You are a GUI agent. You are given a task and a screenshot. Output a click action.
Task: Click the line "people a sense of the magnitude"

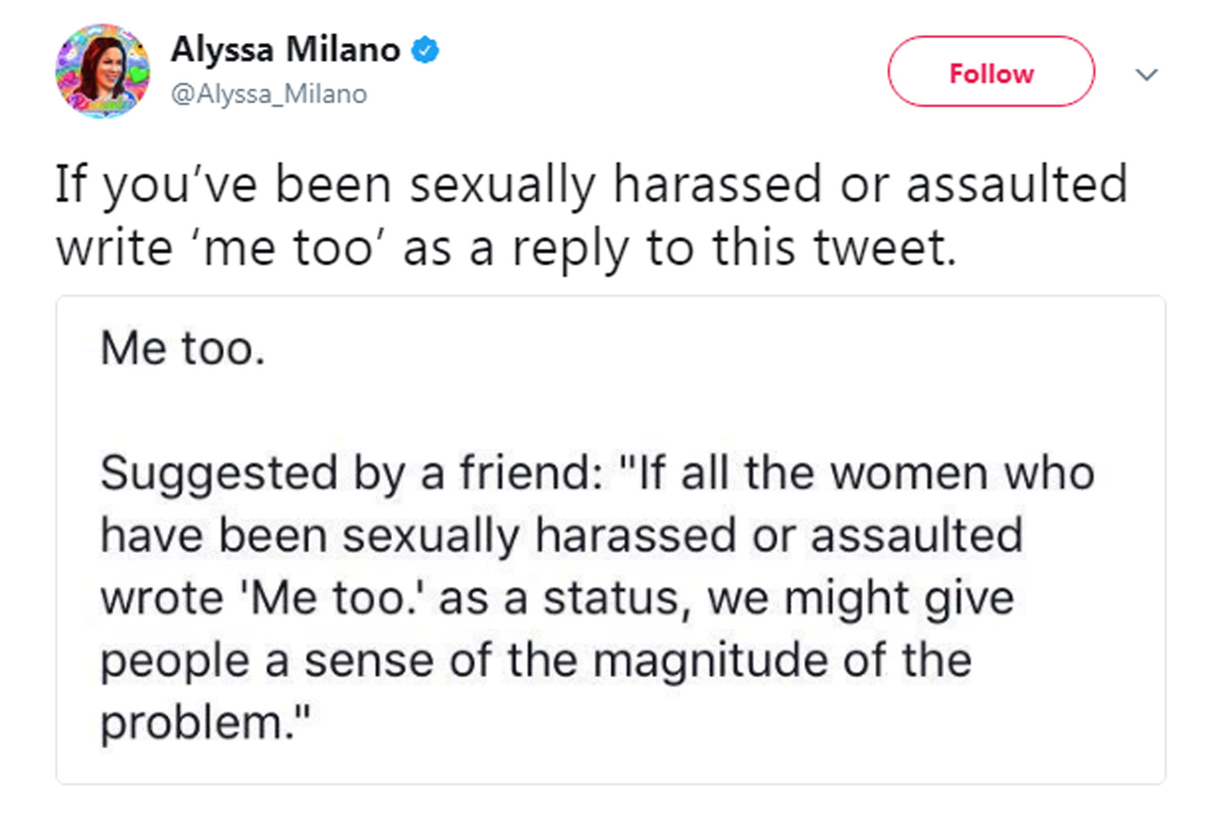point(535,660)
